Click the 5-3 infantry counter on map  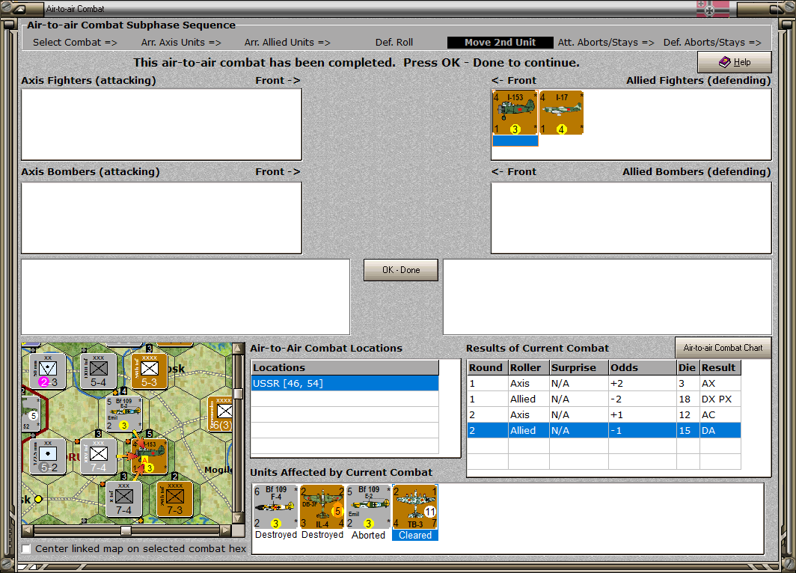(x=150, y=371)
